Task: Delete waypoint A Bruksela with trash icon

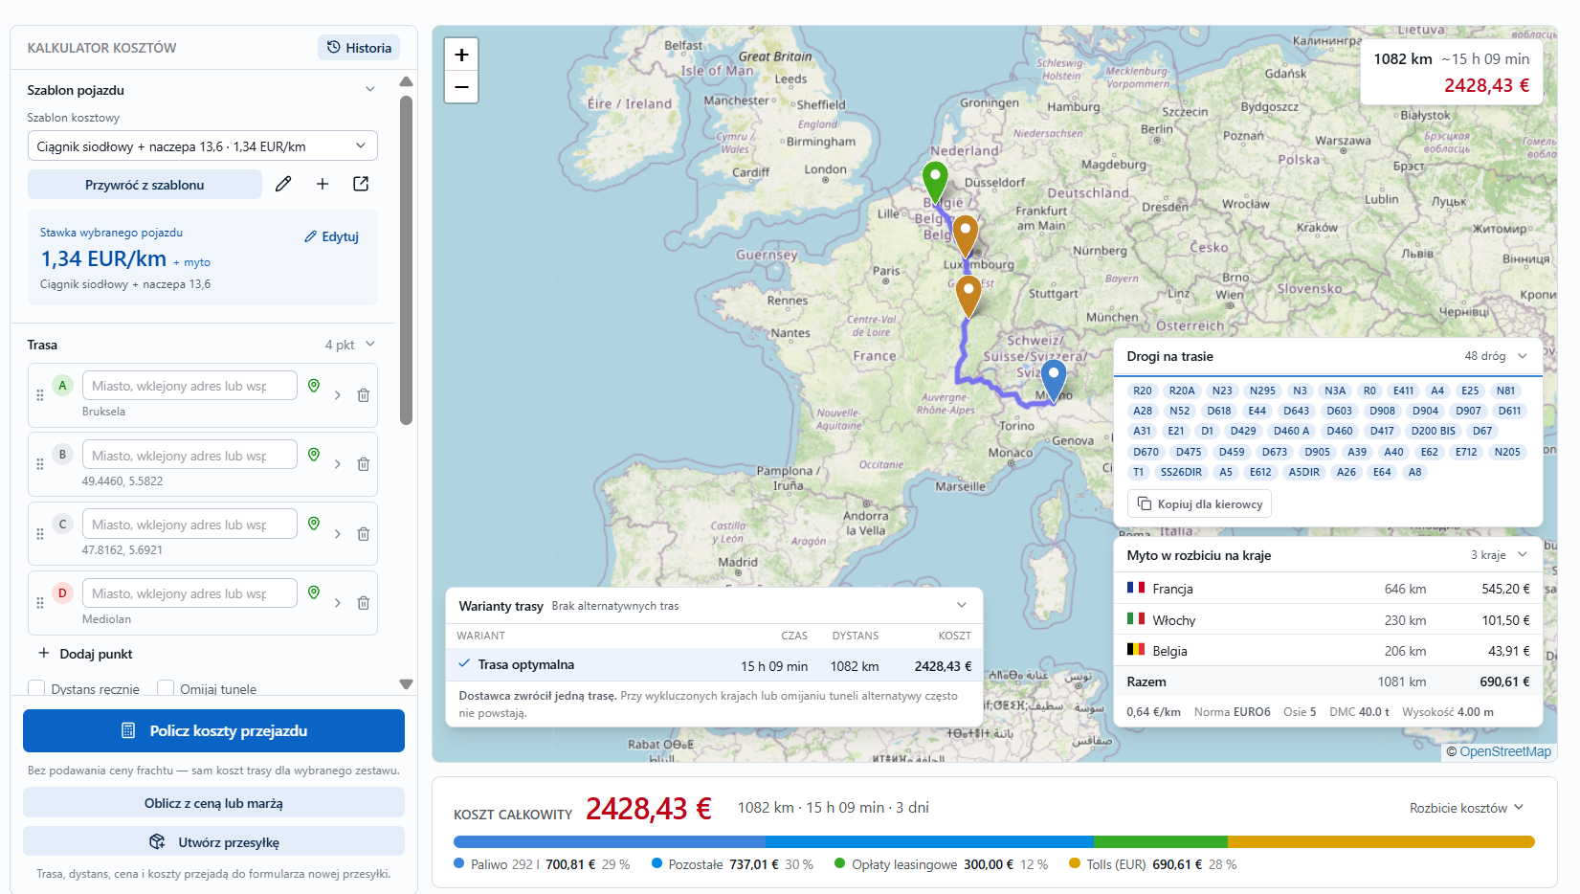Action: (364, 395)
